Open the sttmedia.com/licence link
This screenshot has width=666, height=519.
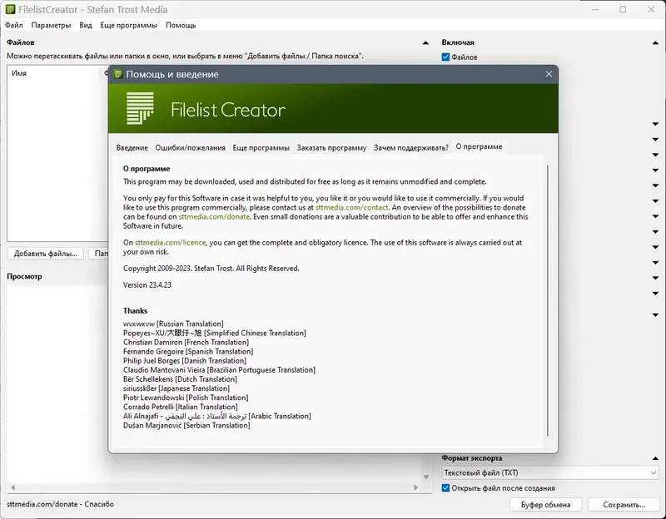(171, 243)
